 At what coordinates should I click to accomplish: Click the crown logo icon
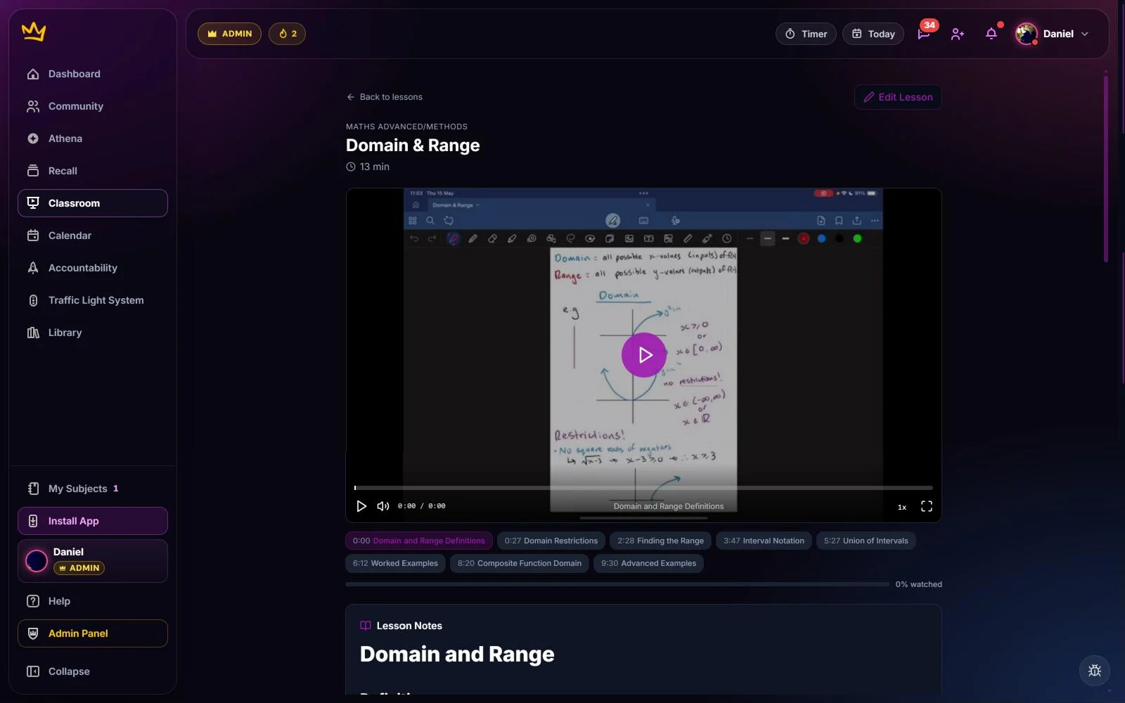tap(34, 32)
